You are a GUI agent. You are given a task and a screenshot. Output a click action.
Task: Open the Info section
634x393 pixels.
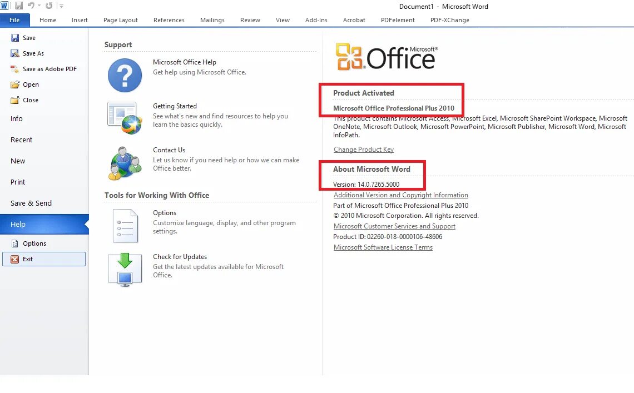point(17,119)
